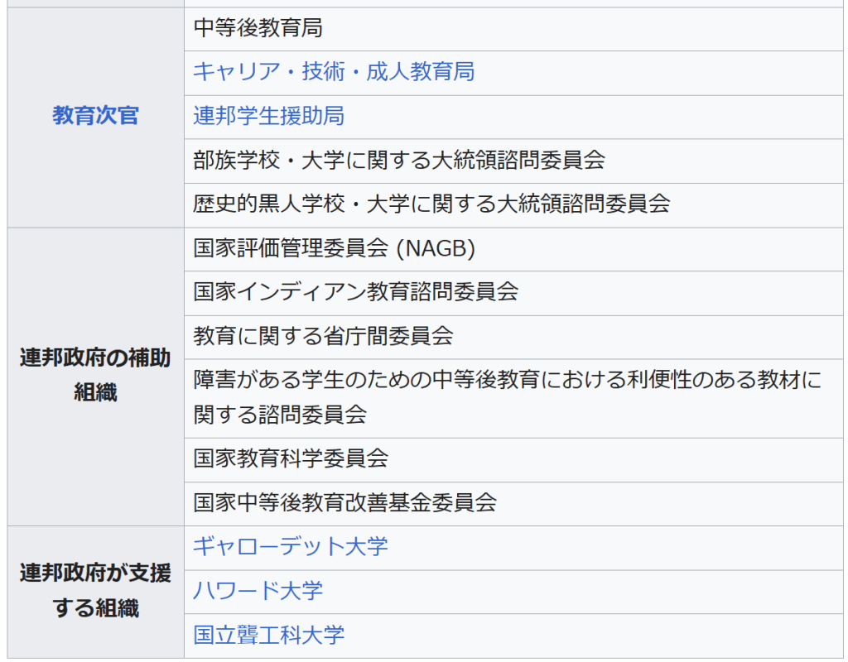Click the 部族学校・大学に関する大統領諮問委員会 row

click(x=398, y=160)
